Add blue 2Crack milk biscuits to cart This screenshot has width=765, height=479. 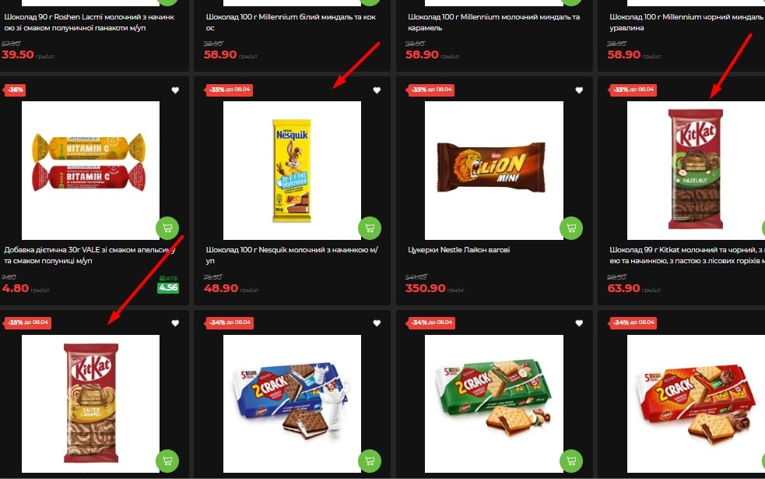click(x=370, y=461)
